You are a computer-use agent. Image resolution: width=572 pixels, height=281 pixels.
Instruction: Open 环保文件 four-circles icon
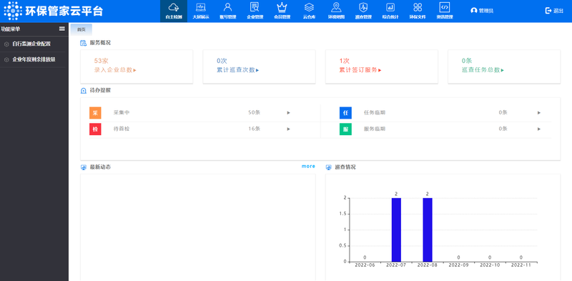click(x=418, y=7)
